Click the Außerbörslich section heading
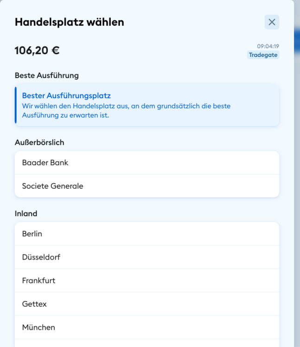Image resolution: width=300 pixels, height=347 pixels. point(39,143)
